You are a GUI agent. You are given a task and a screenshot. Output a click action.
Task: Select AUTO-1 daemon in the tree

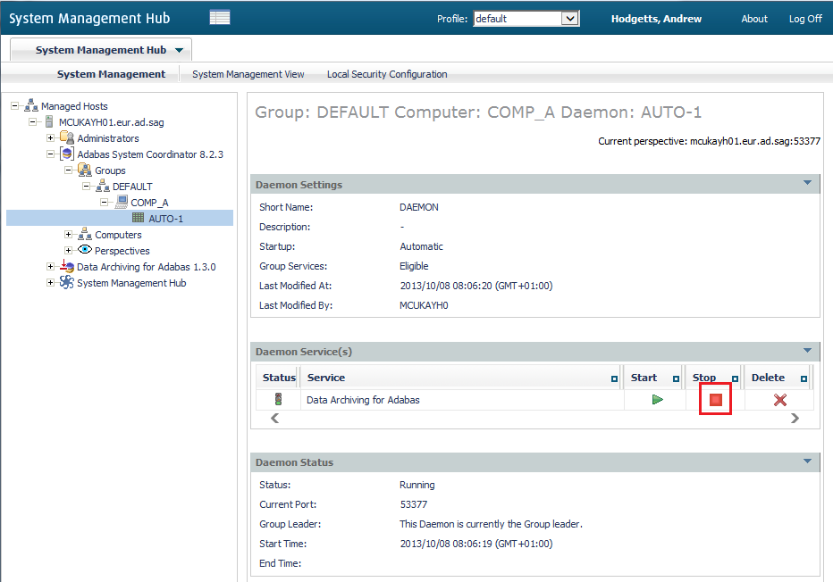pyautogui.click(x=165, y=219)
